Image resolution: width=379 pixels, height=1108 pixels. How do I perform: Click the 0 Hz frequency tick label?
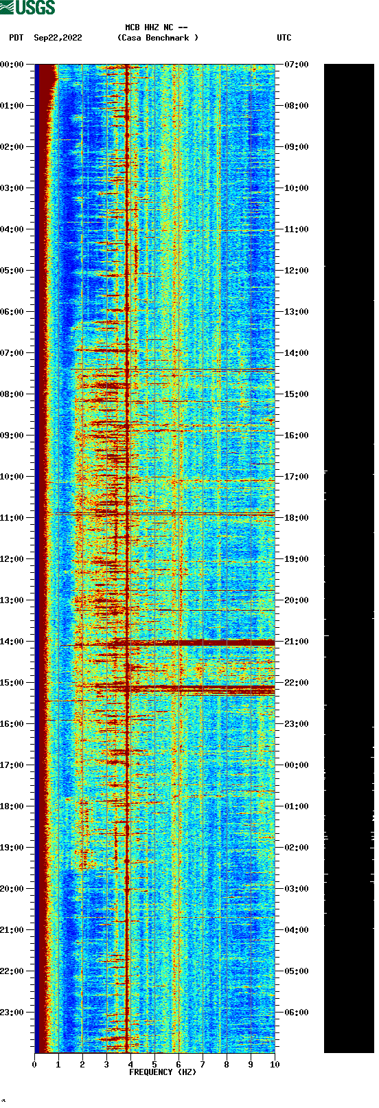coord(34,1065)
